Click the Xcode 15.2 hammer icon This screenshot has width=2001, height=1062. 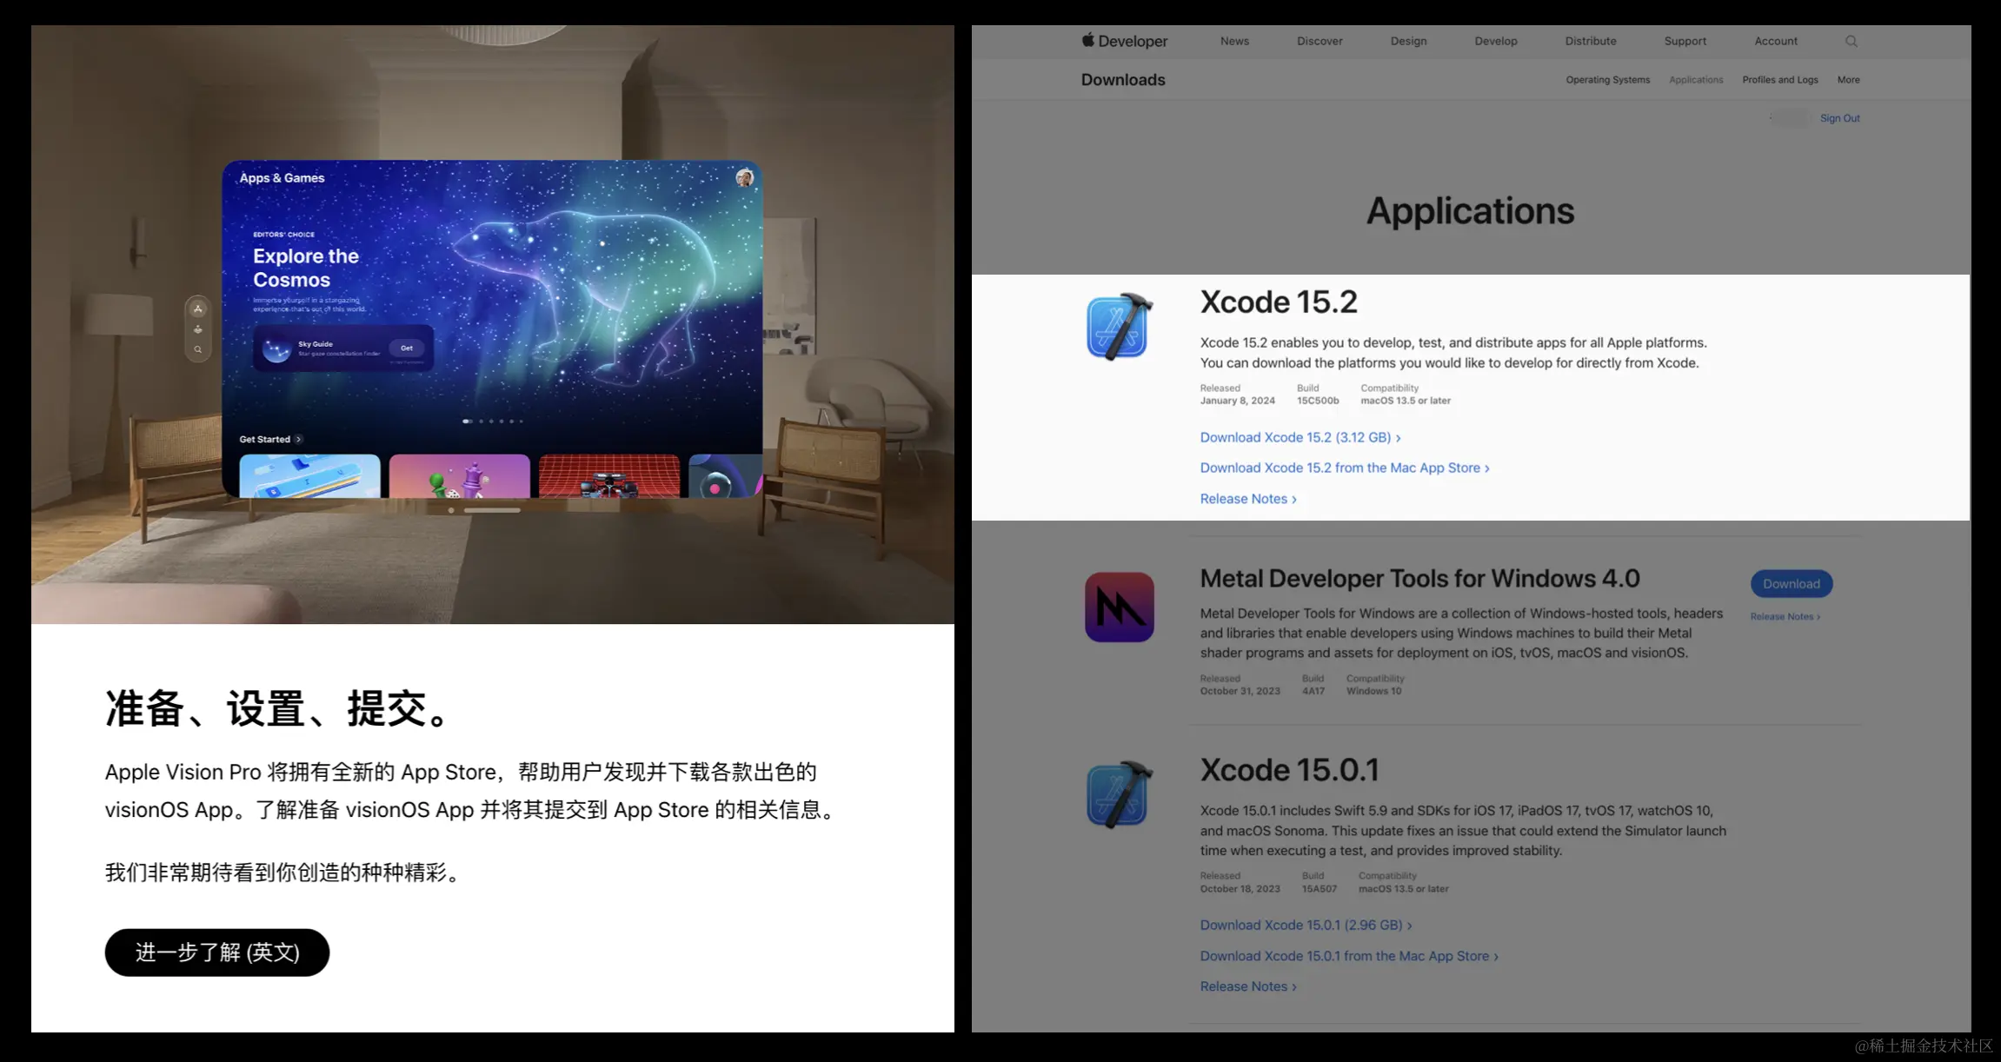point(1120,327)
